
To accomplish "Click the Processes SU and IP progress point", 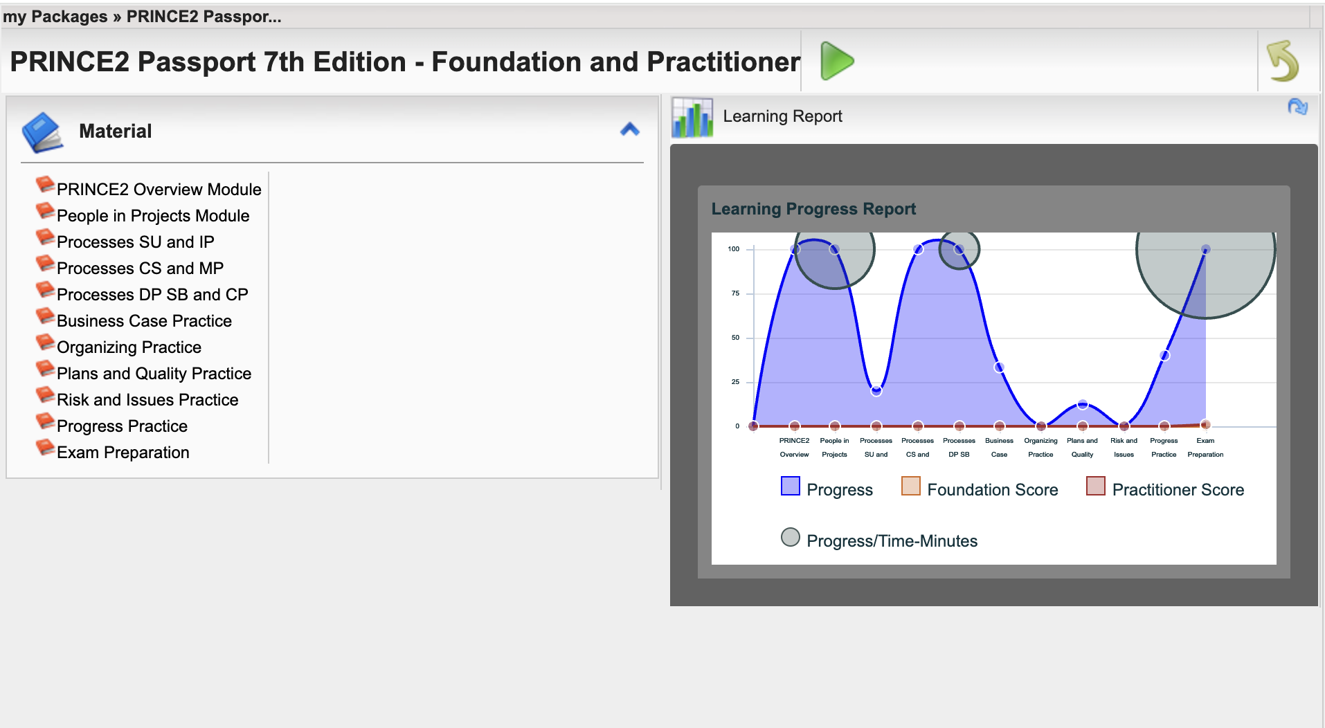I will [876, 391].
